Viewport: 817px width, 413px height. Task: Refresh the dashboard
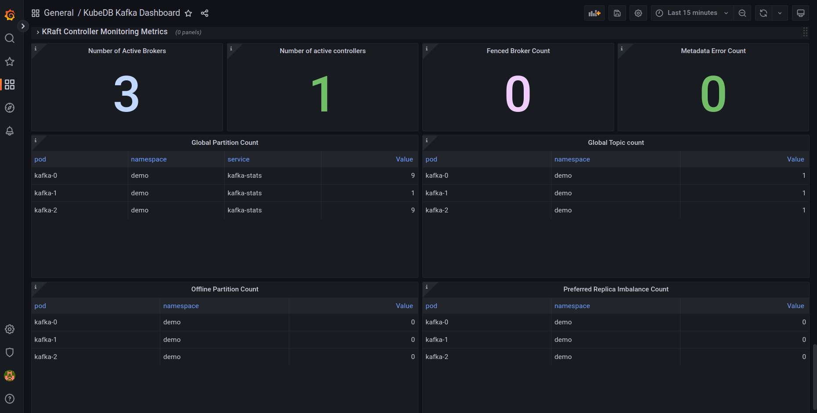click(763, 13)
